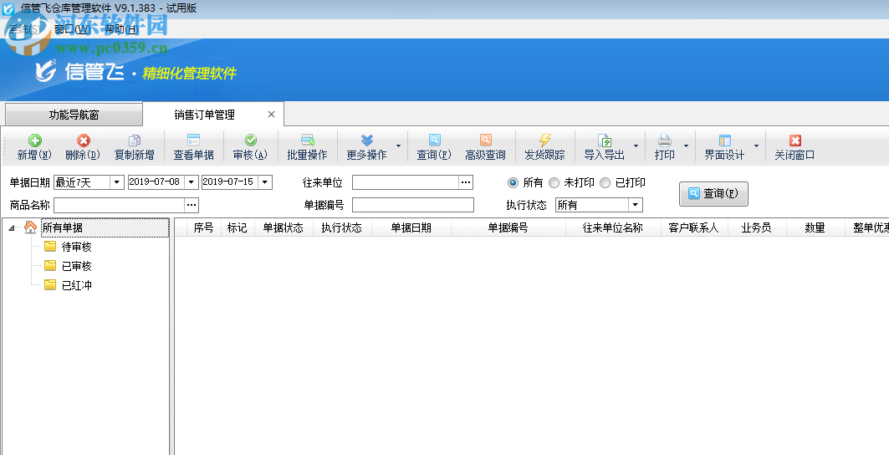Image resolution: width=889 pixels, height=455 pixels.
Task: Click the 界面设计 toolbar icon
Action: [724, 141]
